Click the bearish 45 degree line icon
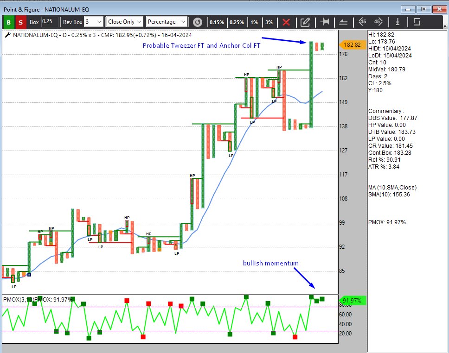Viewport: 449px width, 353px height. point(362,21)
